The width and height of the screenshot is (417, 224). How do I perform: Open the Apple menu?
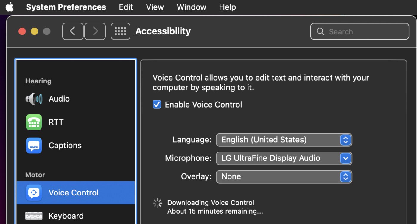[10, 7]
